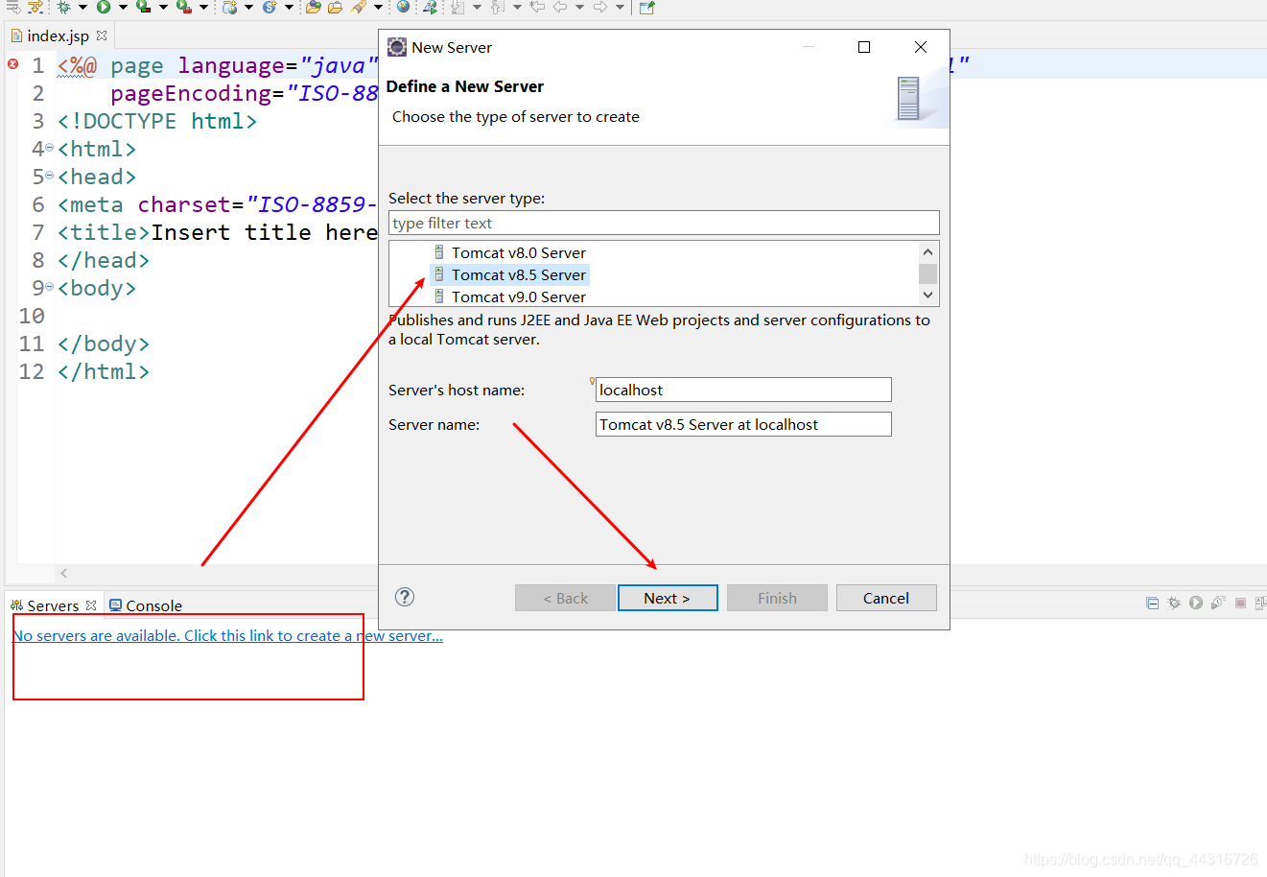1267x877 pixels.
Task: Click the Server's host name field
Action: pos(743,390)
